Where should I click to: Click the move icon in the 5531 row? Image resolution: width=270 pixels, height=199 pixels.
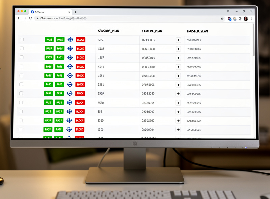(x=70, y=67)
